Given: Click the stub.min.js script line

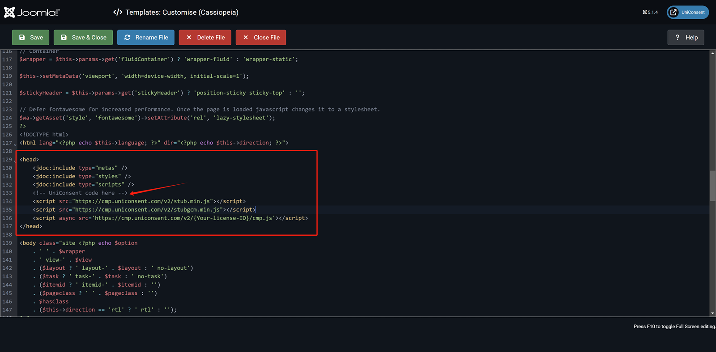Looking at the screenshot, I should (x=139, y=201).
